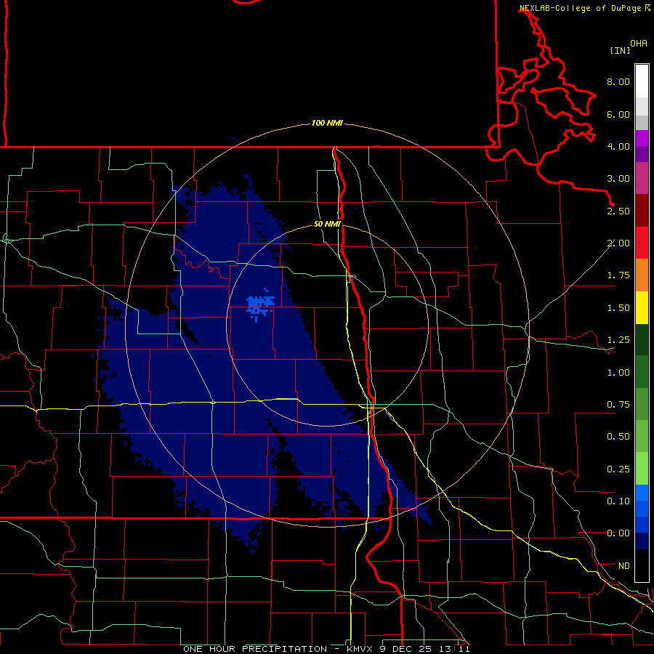The width and height of the screenshot is (654, 654).
Task: Click the 9 DEC 25 date text
Action: coord(407,649)
